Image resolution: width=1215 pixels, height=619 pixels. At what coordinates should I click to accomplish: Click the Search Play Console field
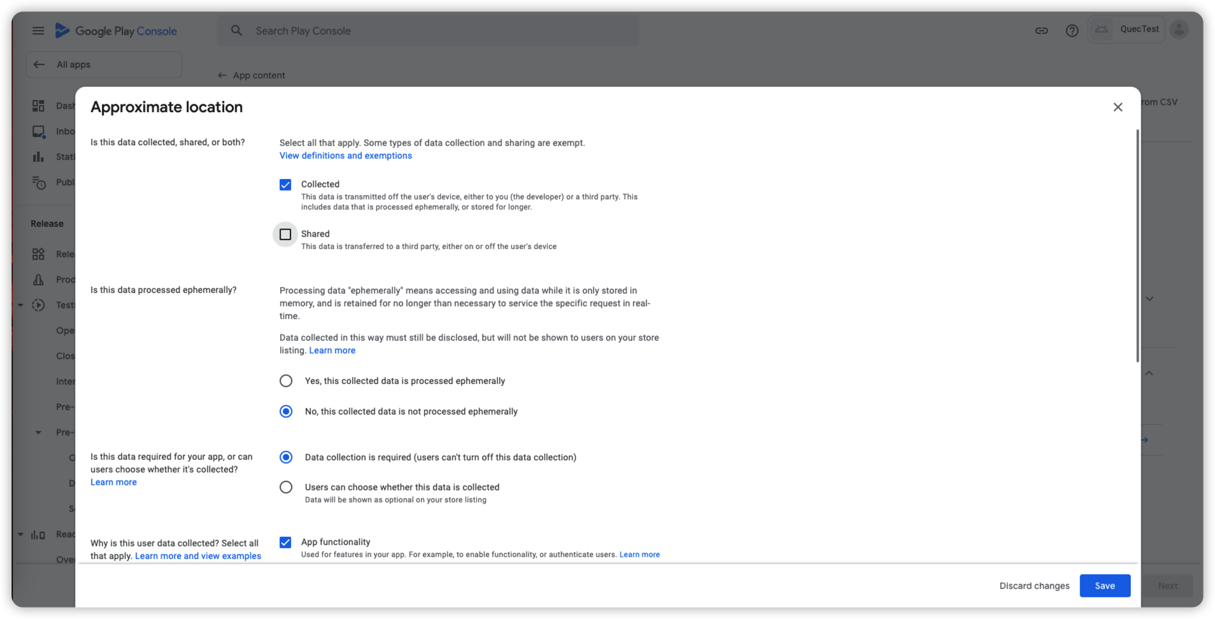click(x=428, y=31)
